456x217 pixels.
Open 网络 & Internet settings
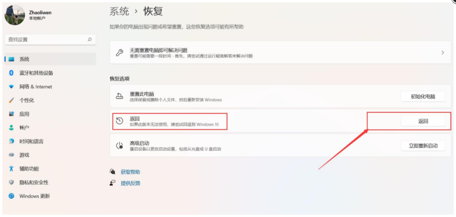pyautogui.click(x=36, y=87)
